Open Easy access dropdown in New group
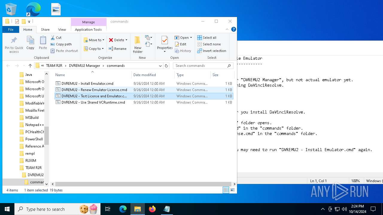The image size is (383, 215). coord(149,44)
